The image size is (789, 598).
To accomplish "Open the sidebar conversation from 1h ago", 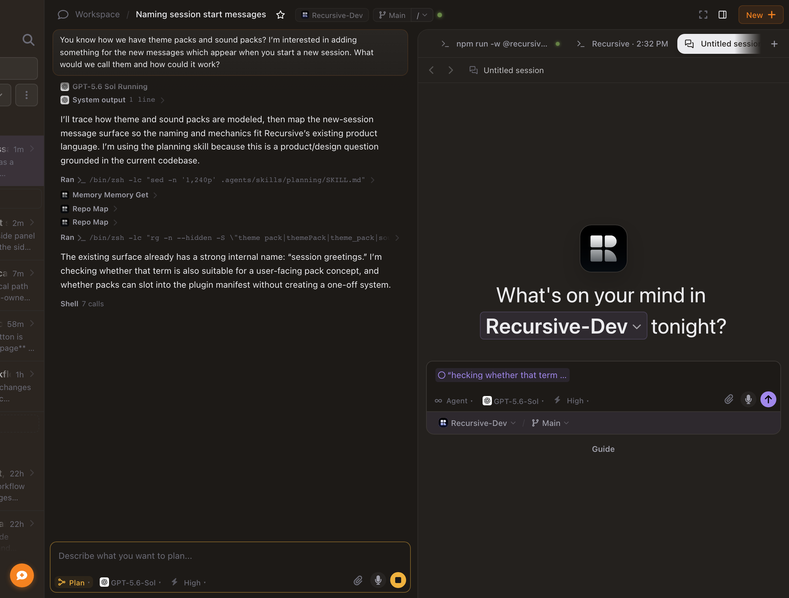I will (x=22, y=387).
